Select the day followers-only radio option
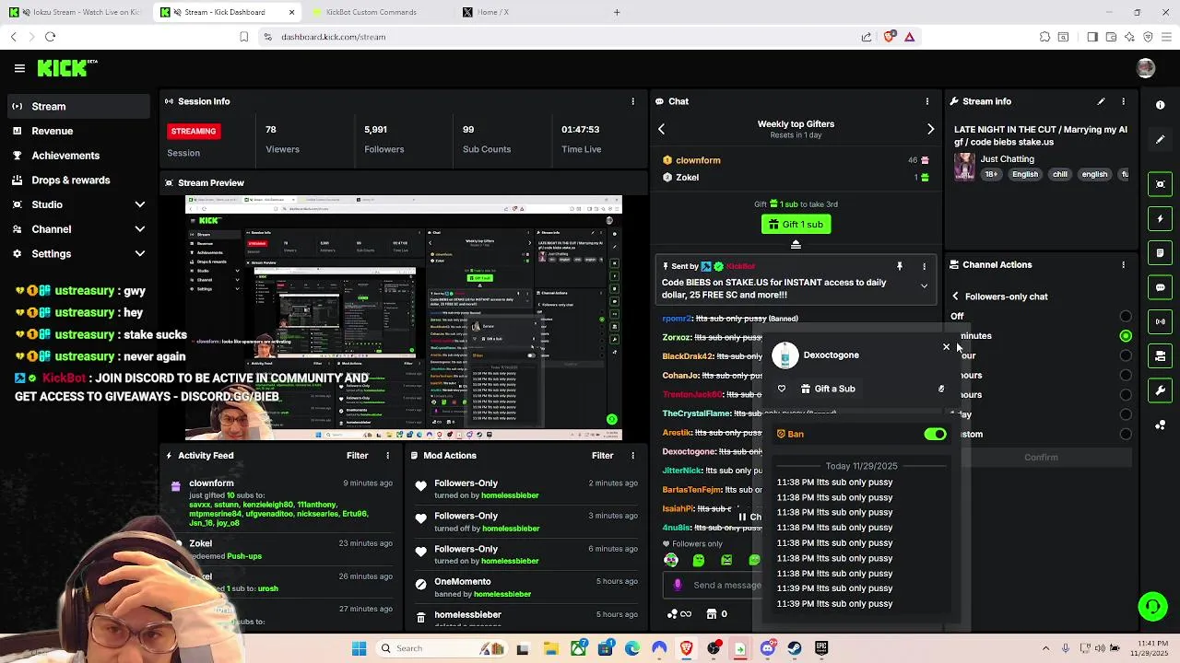 tap(1126, 414)
